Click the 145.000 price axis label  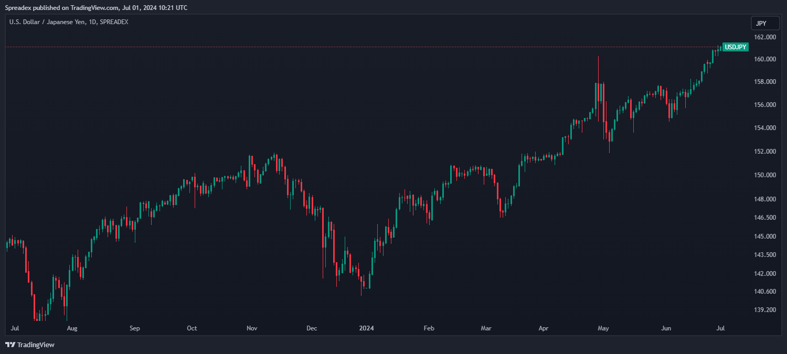765,237
